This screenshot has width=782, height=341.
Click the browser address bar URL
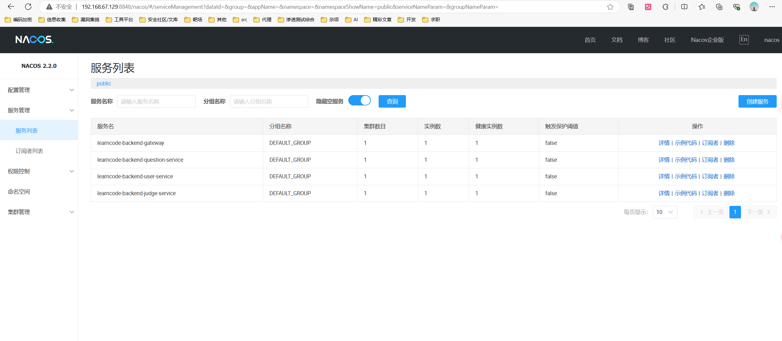click(x=290, y=7)
